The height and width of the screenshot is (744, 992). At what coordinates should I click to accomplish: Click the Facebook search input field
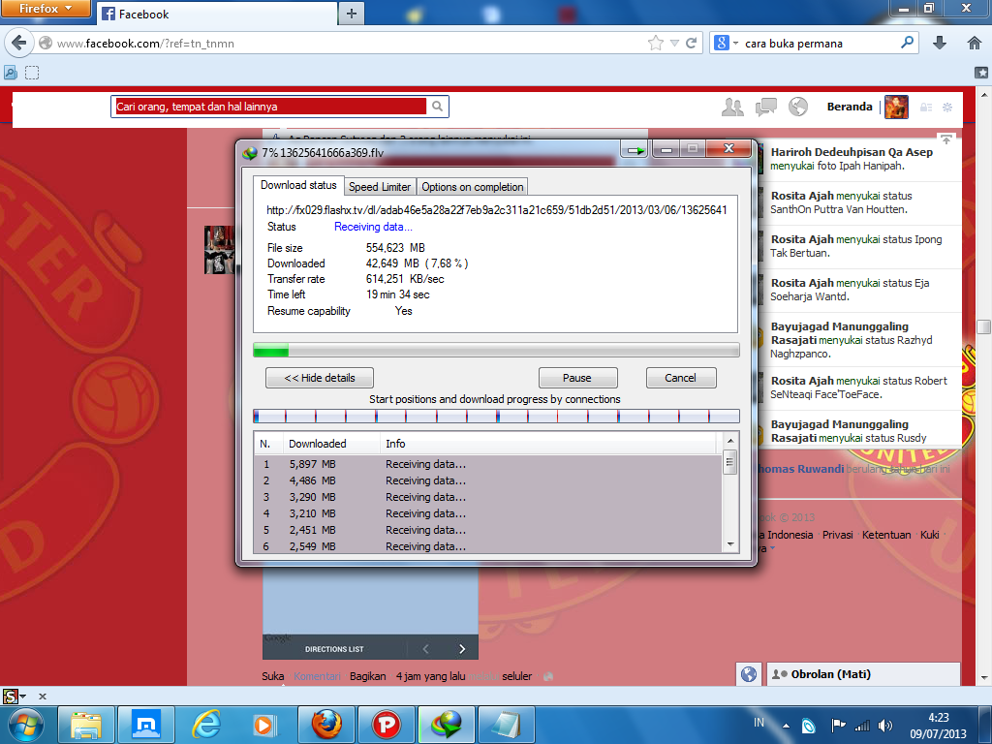269,107
